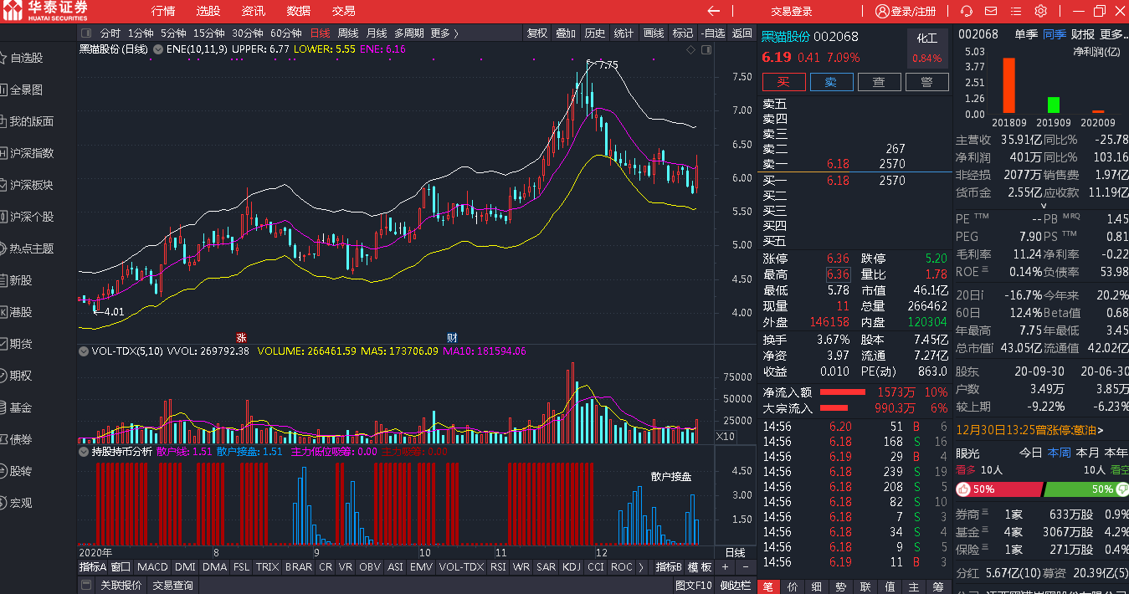Open 期权 in left sidebar
The height and width of the screenshot is (594, 1129).
[21, 376]
